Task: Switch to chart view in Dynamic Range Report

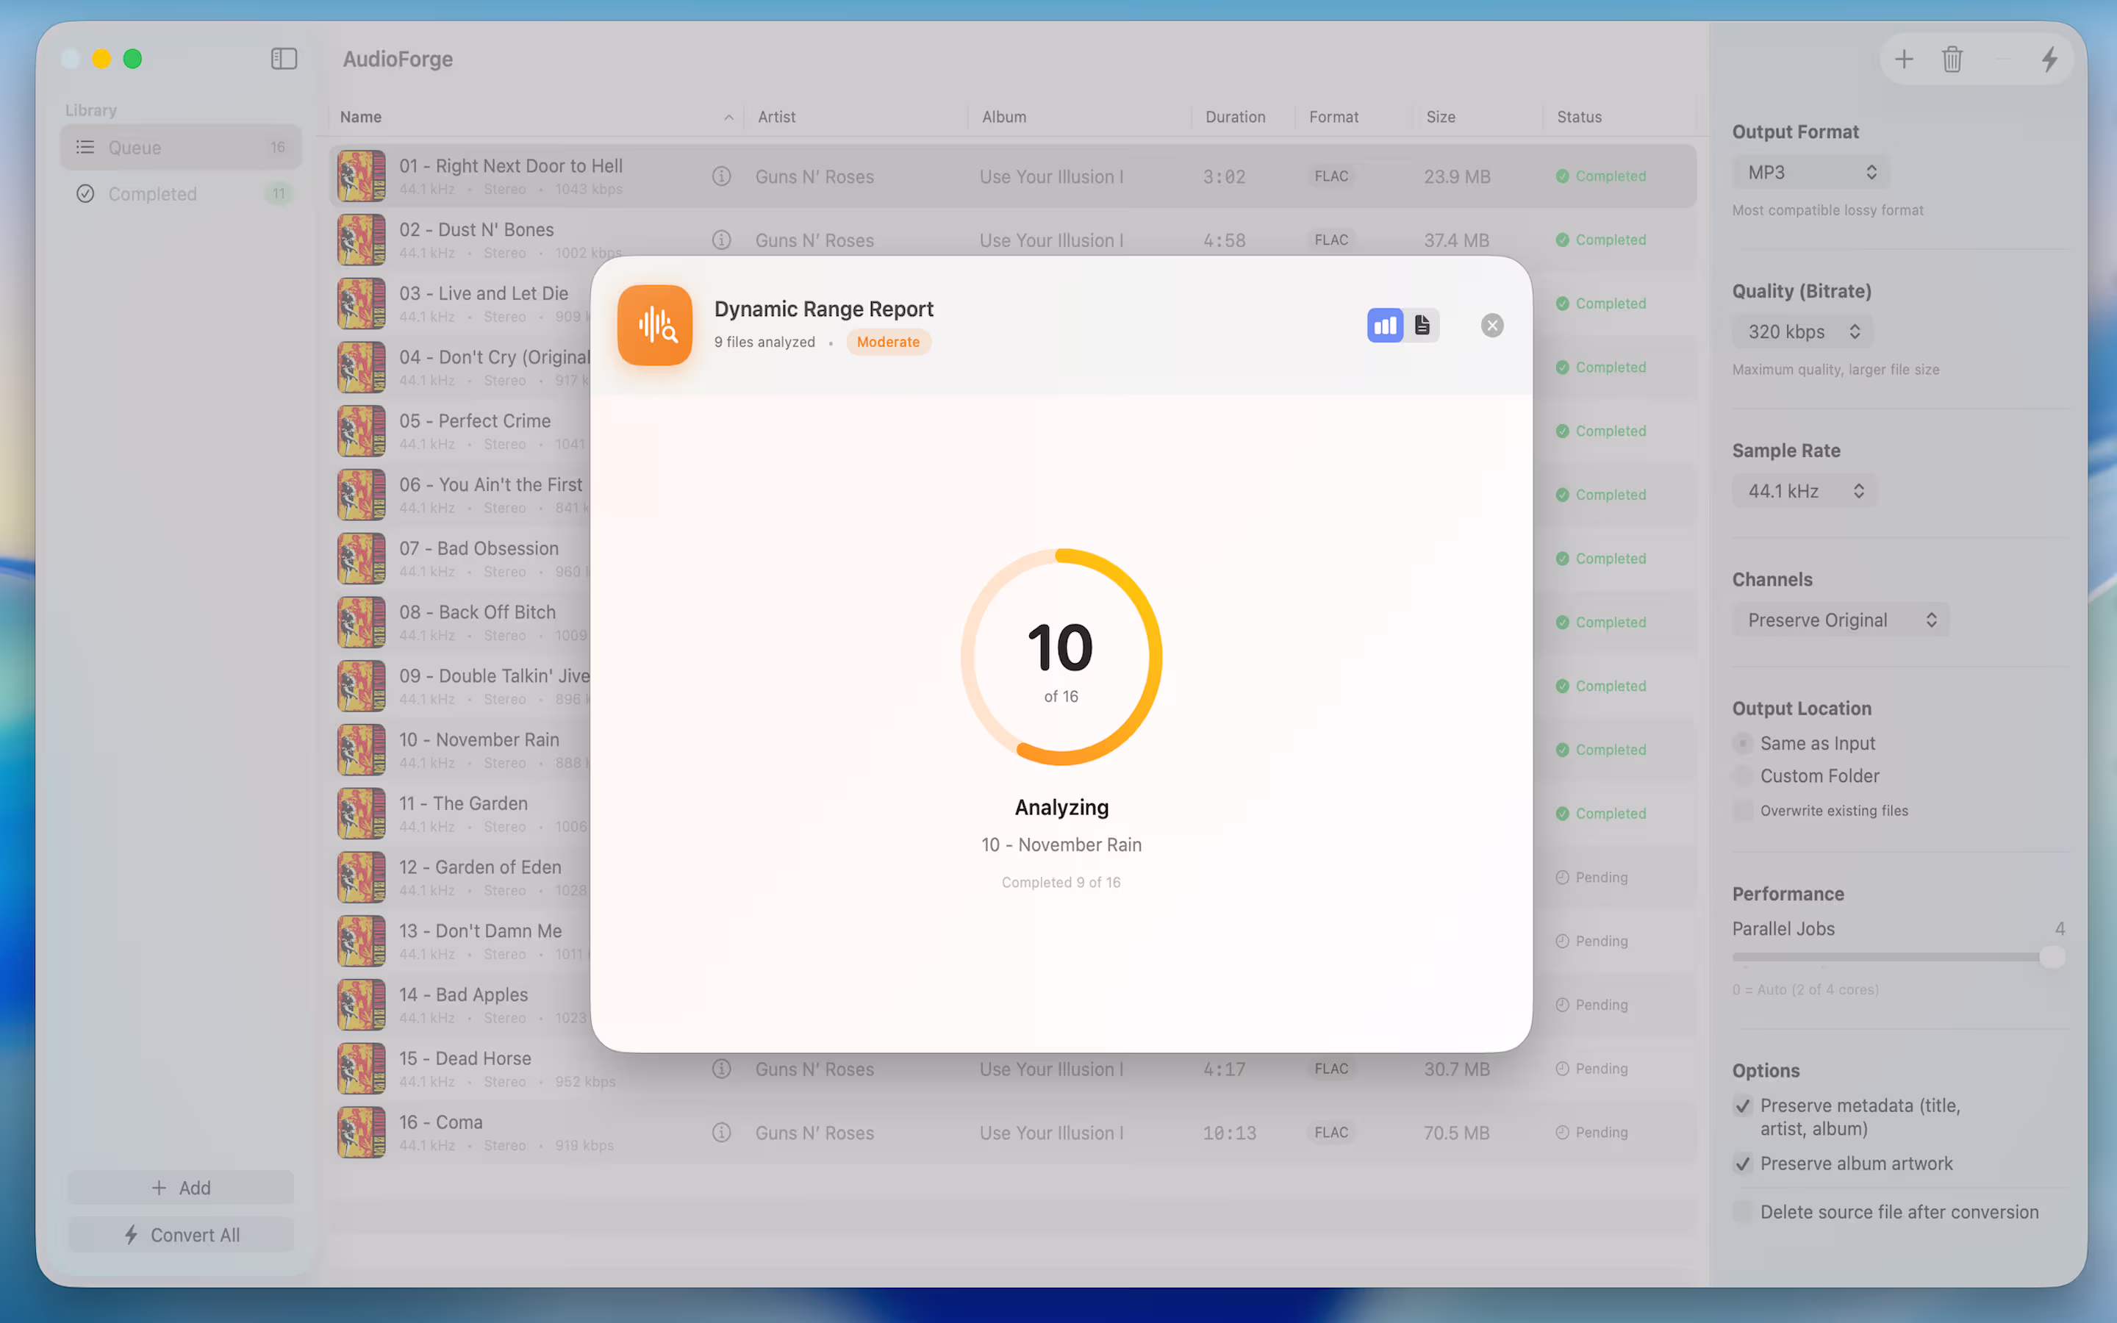Action: [1385, 325]
